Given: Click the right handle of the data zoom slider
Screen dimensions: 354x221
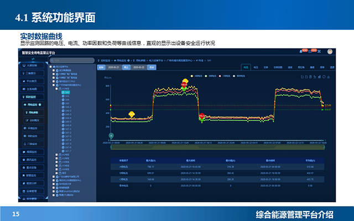Looking at the screenshot, I should (325, 148).
